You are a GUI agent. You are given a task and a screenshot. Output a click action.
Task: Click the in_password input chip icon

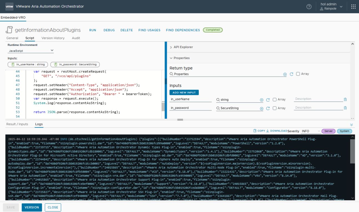point(56,64)
